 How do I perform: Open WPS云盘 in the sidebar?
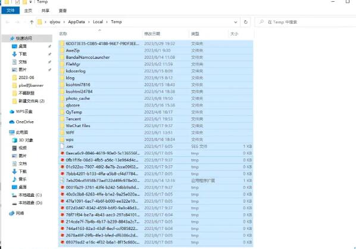pos(21,112)
